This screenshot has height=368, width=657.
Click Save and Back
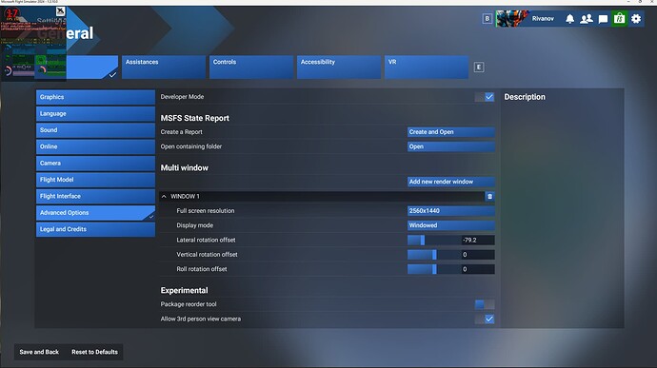(x=39, y=352)
